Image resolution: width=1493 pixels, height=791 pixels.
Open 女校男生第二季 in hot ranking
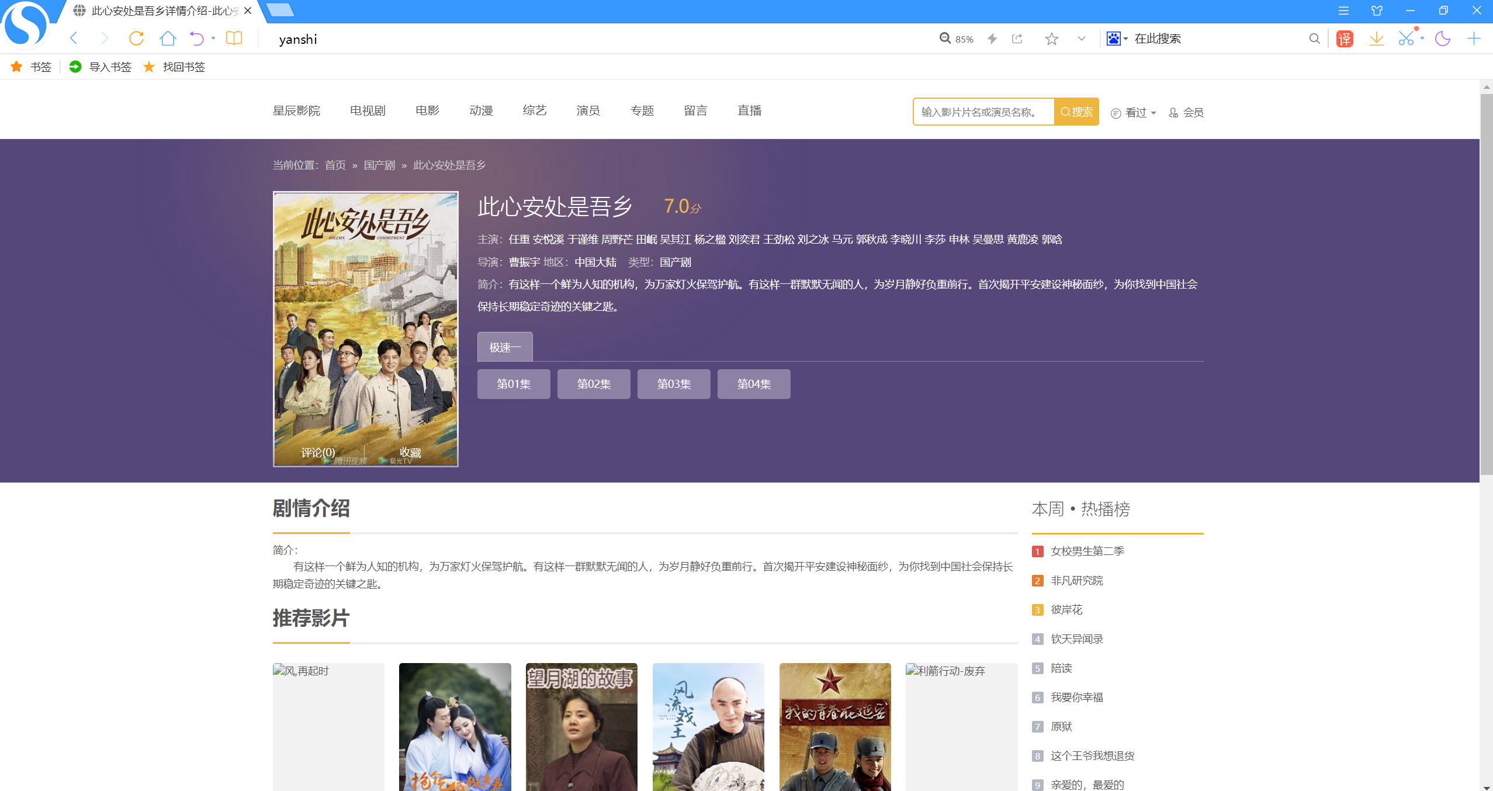click(1087, 551)
